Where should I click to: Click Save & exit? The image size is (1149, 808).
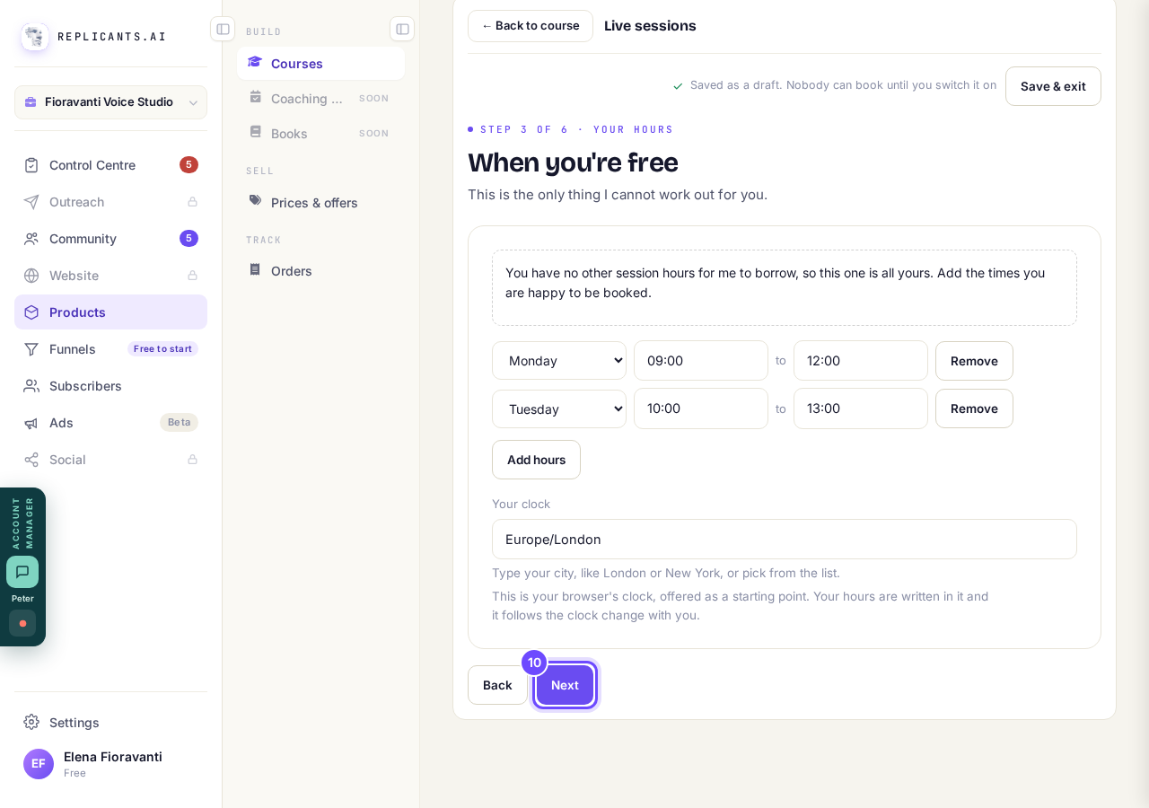(x=1053, y=86)
